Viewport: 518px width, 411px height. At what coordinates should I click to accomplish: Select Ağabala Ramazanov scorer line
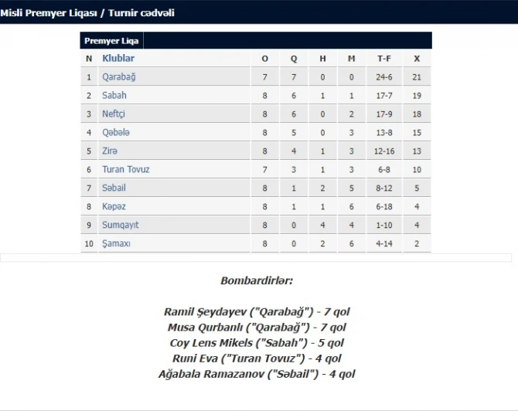(257, 374)
